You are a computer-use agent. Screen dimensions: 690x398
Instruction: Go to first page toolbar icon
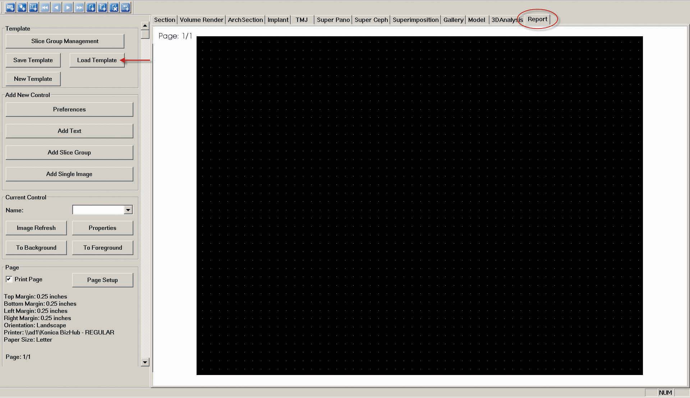(45, 8)
